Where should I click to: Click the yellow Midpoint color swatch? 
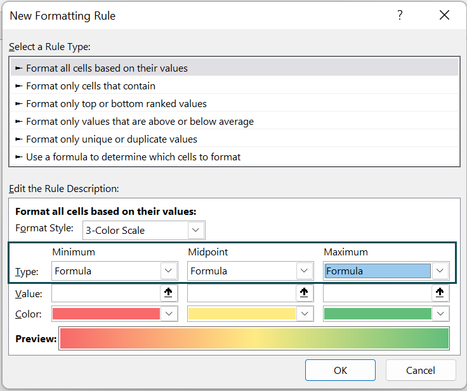pos(242,314)
